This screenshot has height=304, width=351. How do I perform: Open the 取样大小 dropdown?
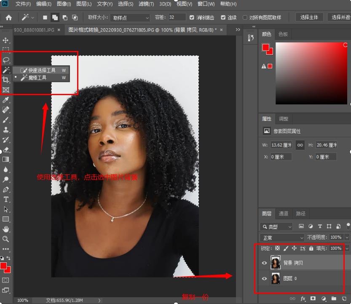tap(130, 18)
